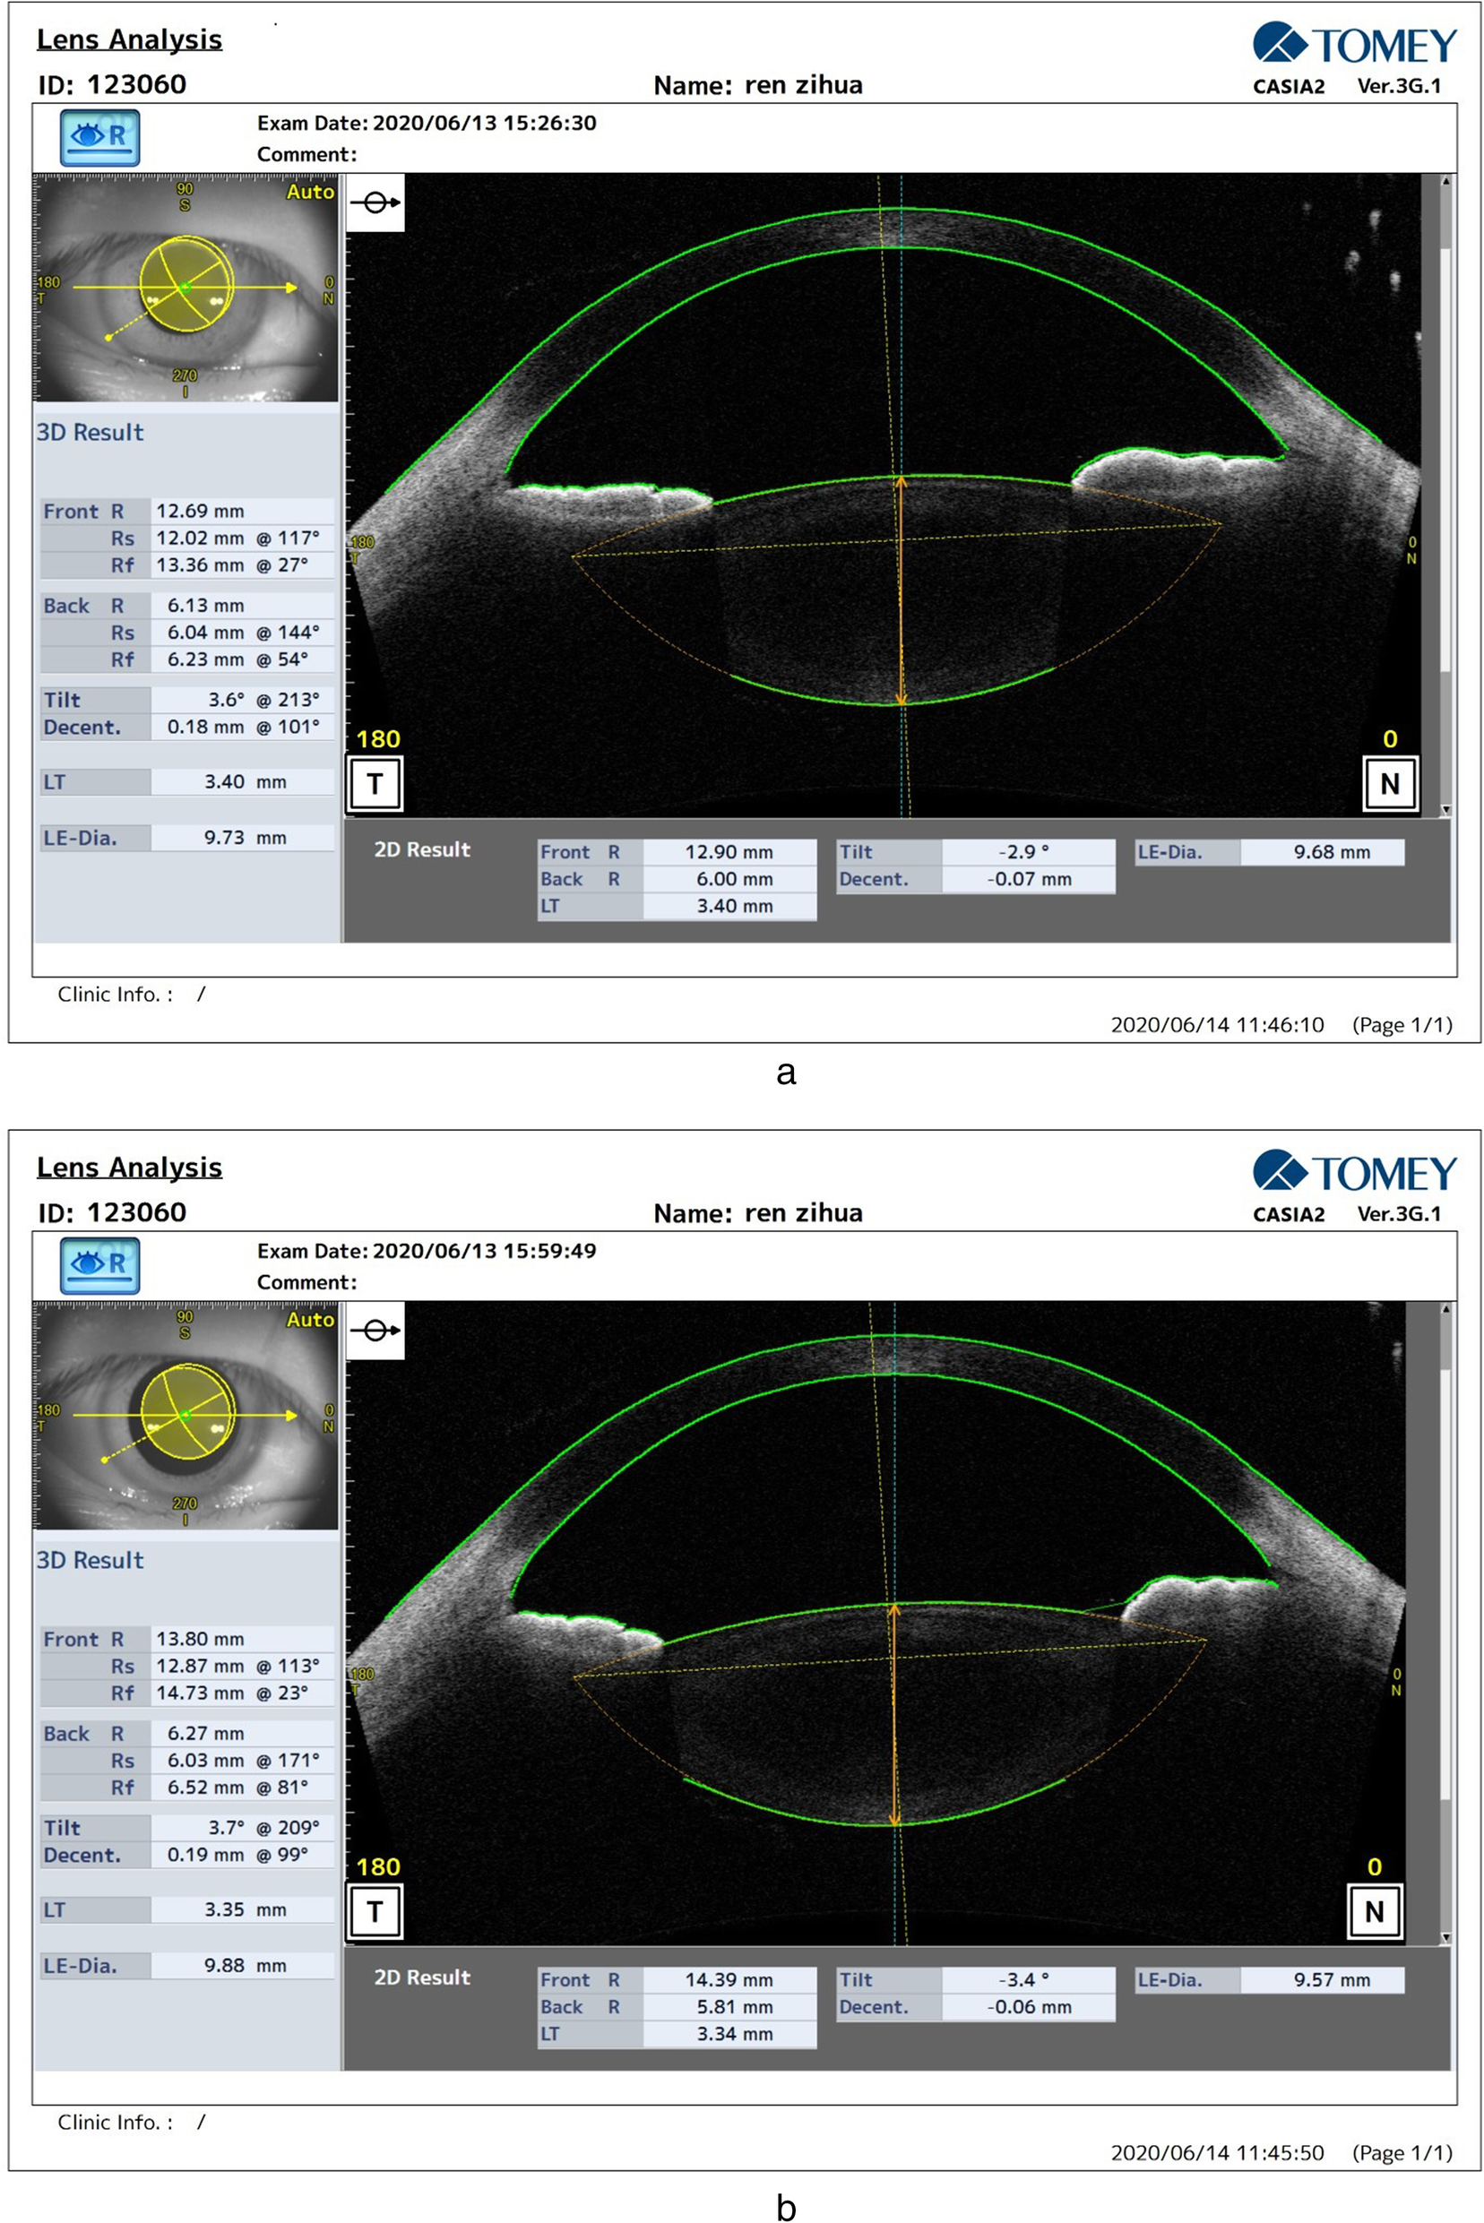
Task: Select Rs value 6.04 mm @ 144°
Action: tap(242, 633)
